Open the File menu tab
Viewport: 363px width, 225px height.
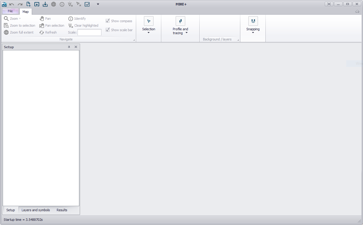click(x=10, y=11)
